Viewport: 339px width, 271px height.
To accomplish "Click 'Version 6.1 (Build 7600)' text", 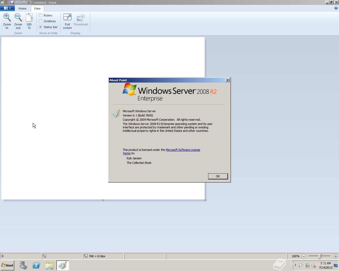I will [138, 115].
